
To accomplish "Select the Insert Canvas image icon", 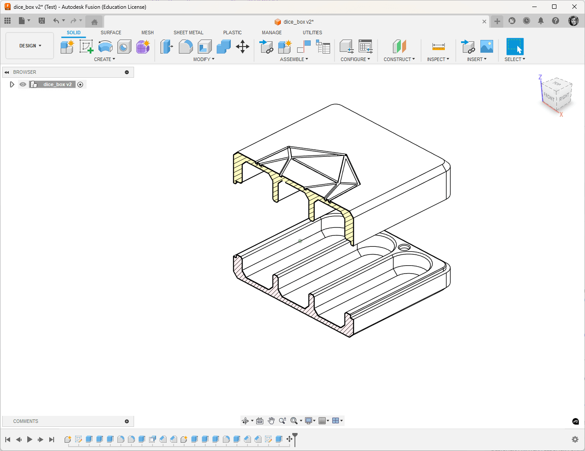I will 487,46.
